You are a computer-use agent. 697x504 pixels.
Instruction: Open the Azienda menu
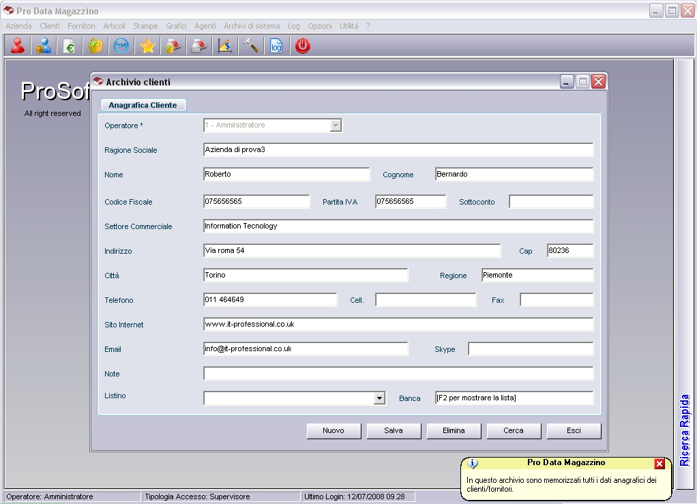pyautogui.click(x=18, y=26)
